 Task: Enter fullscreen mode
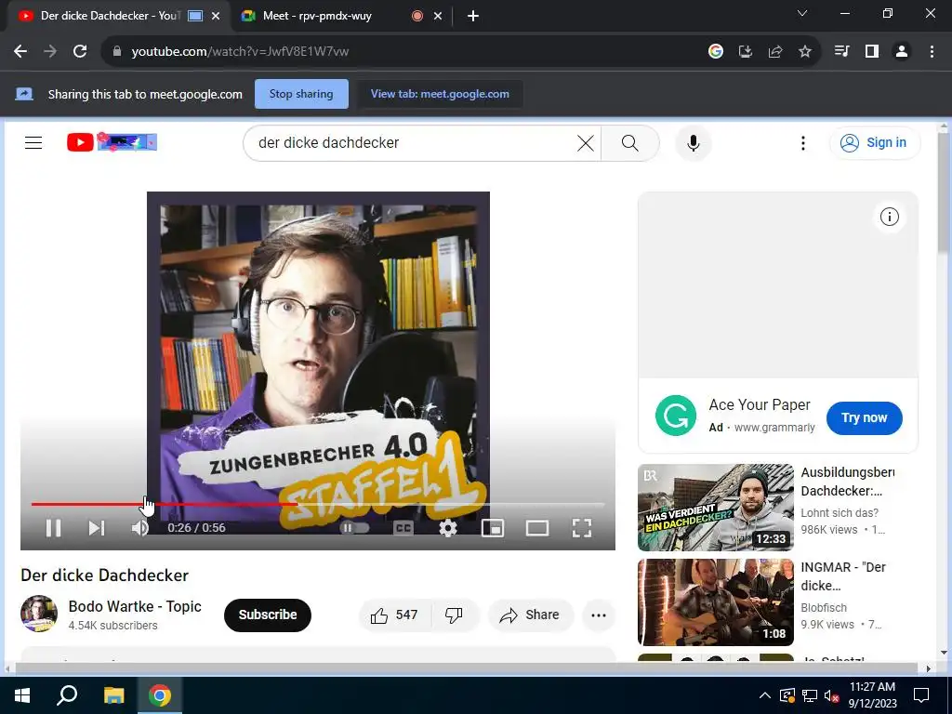pos(582,528)
